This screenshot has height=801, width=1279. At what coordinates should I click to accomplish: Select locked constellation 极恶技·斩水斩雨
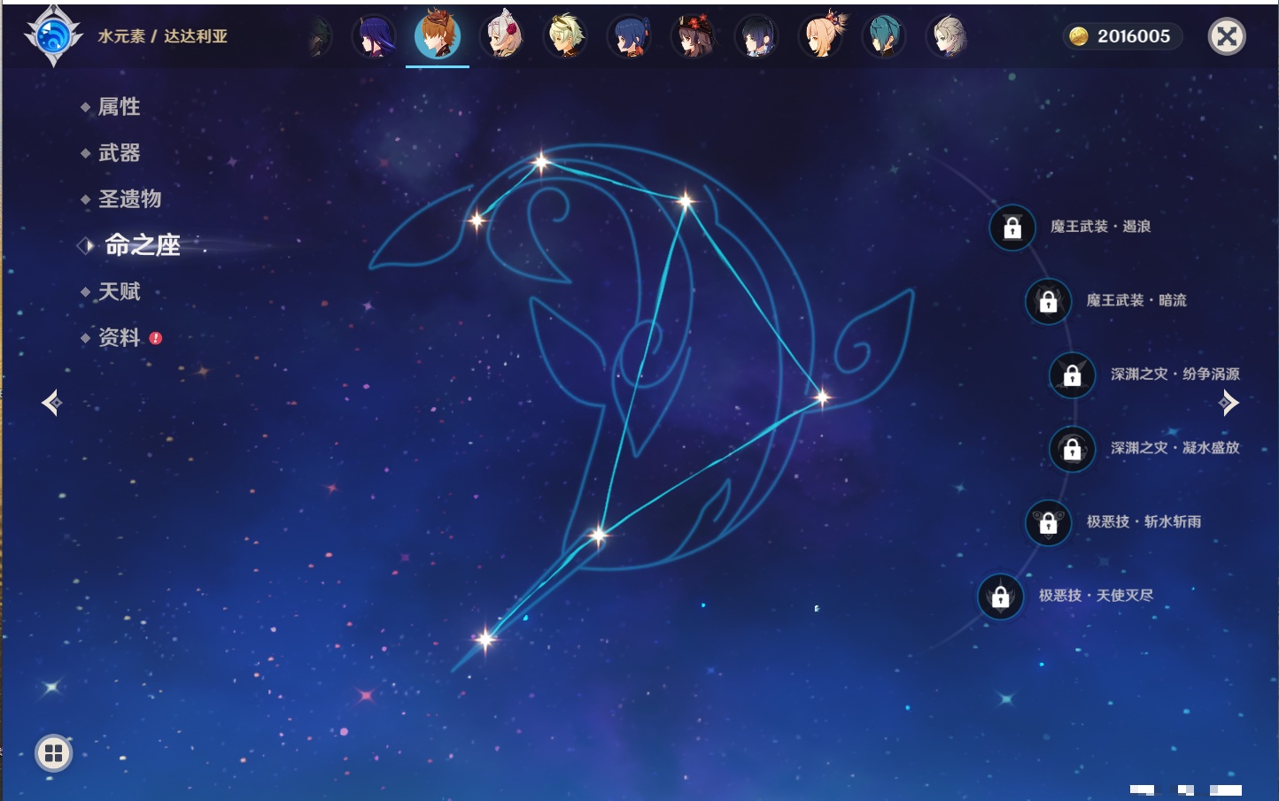(1048, 522)
